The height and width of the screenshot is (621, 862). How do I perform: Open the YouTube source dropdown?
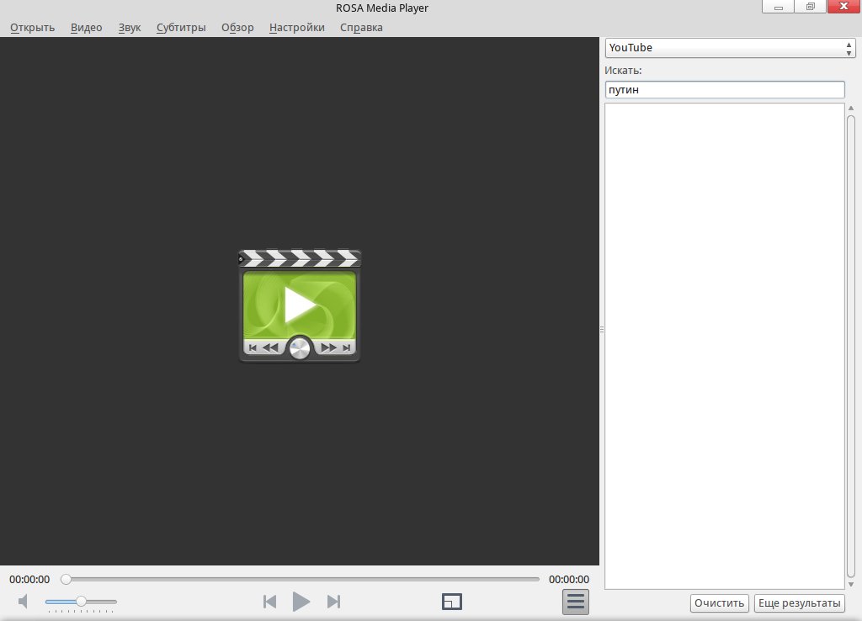point(730,48)
